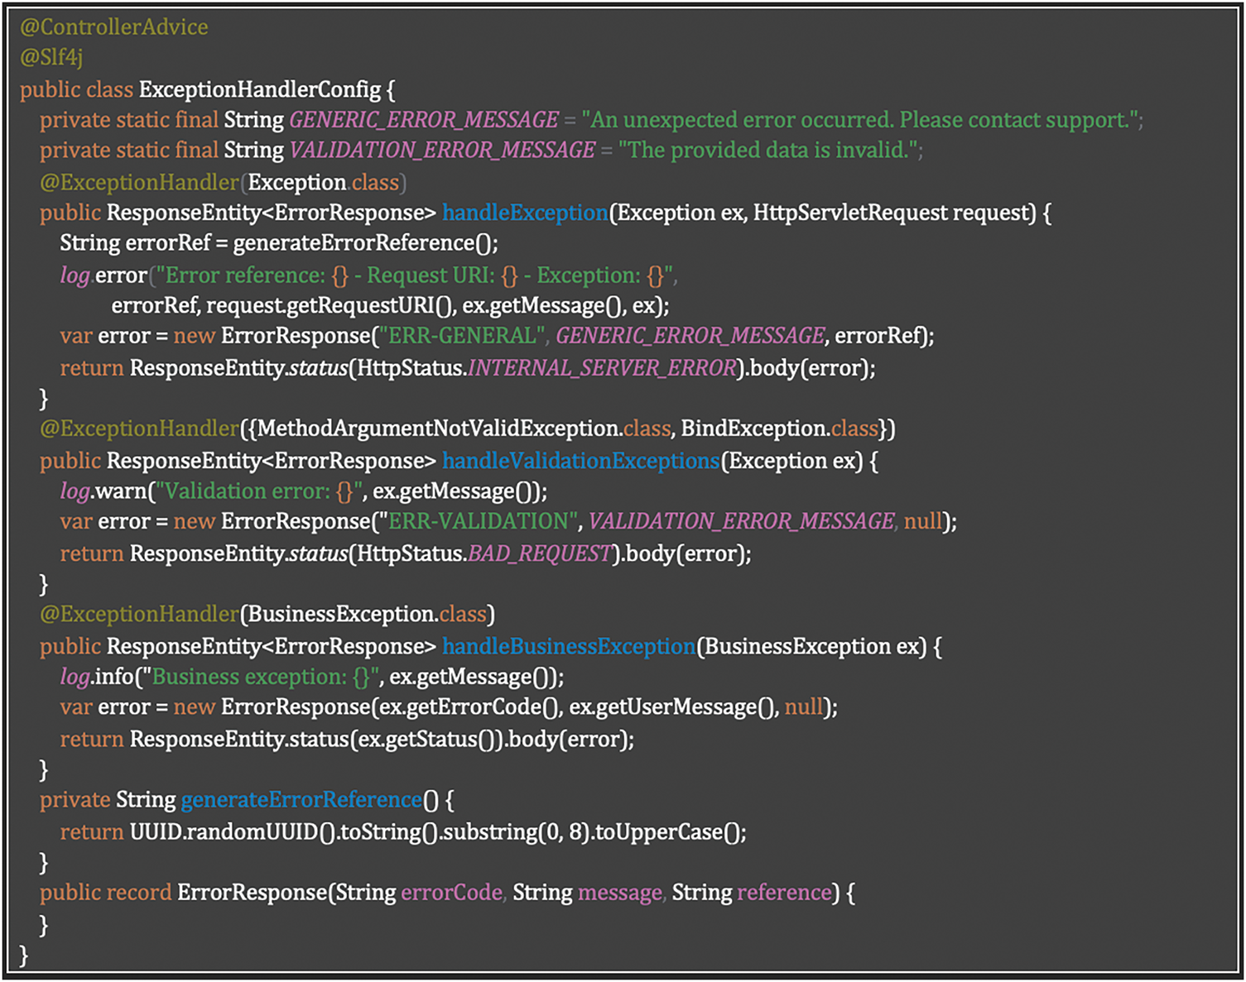The image size is (1246, 982).
Task: Click INTERNAL_SERVER_ERROR status constant
Action: pyautogui.click(x=602, y=368)
